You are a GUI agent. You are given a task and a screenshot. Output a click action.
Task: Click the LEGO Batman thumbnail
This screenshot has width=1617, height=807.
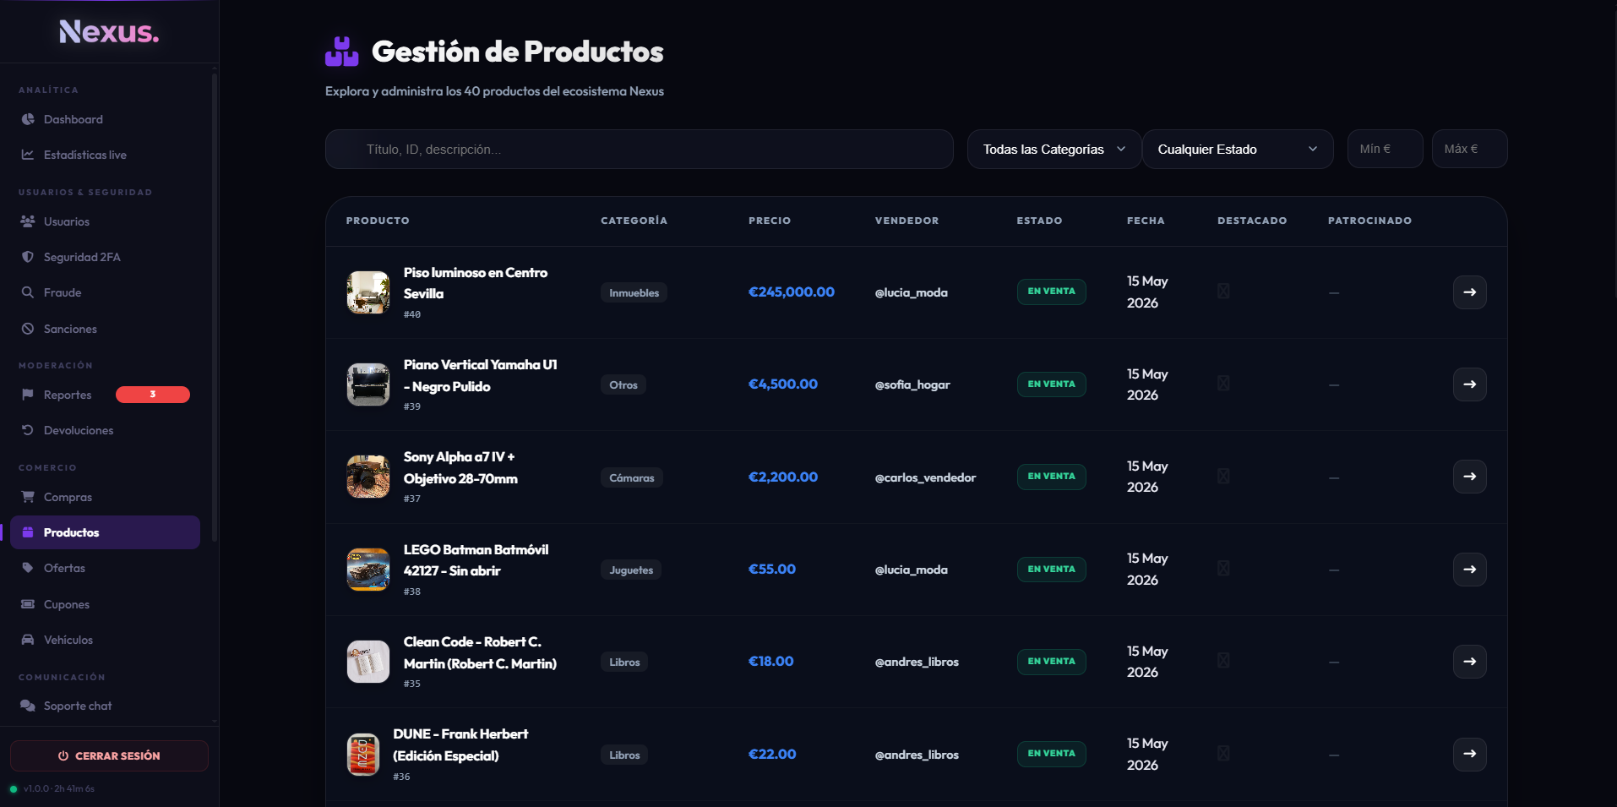pos(368,570)
